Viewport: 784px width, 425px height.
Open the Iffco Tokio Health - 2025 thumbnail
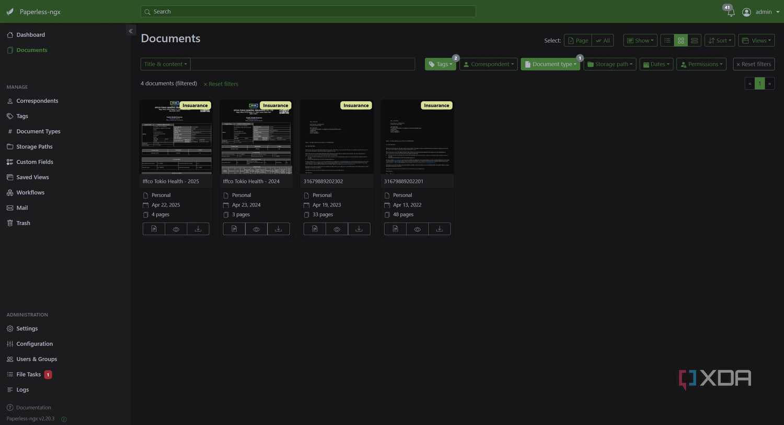tap(176, 137)
